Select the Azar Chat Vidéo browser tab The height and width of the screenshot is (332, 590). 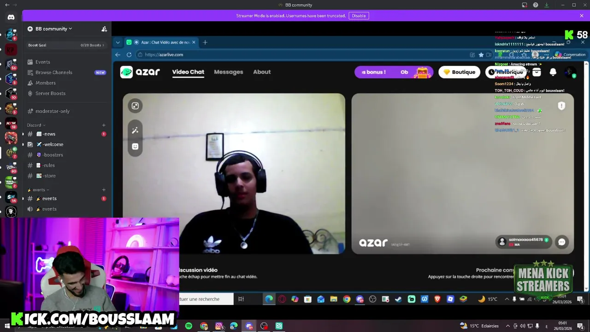(x=161, y=42)
